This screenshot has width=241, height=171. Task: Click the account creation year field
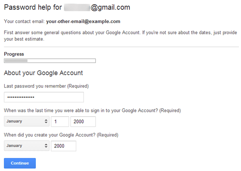click(64, 146)
